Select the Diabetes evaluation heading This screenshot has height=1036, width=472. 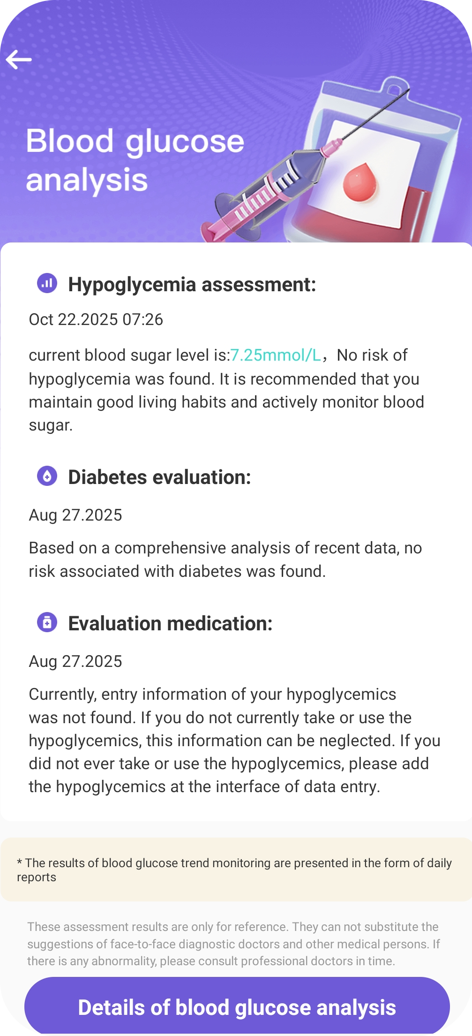coord(159,477)
